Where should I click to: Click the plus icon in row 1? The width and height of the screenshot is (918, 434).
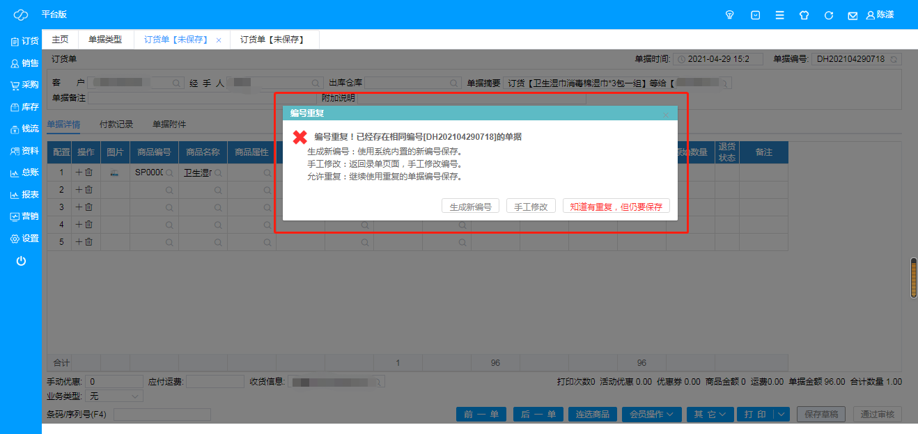[x=79, y=172]
